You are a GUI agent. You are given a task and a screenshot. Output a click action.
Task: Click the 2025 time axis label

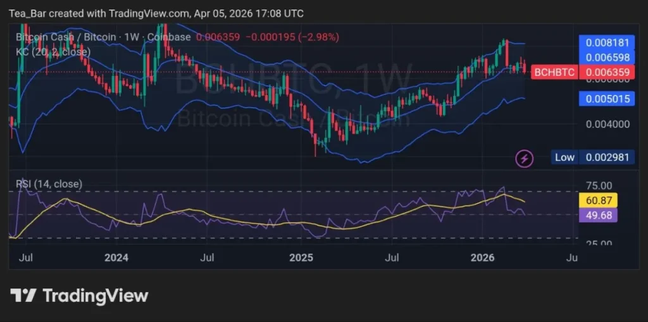tap(301, 258)
